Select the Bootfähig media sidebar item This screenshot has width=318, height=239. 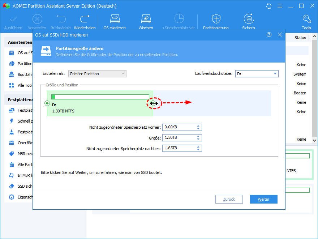(21, 74)
